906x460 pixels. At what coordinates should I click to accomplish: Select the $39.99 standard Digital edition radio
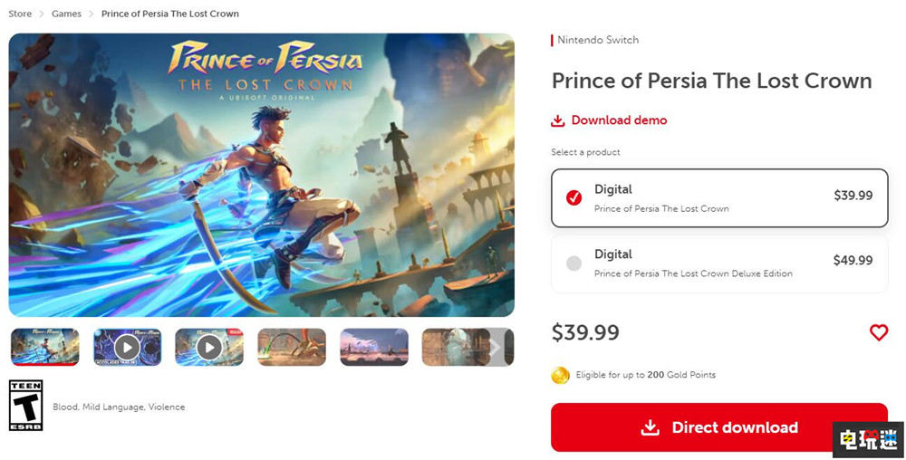pos(573,197)
